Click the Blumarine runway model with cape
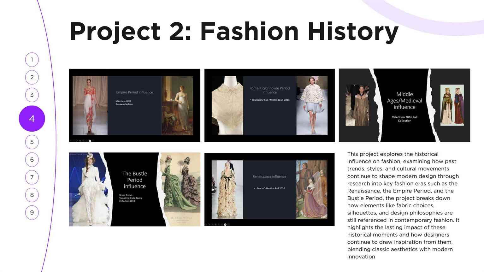 pos(312,105)
